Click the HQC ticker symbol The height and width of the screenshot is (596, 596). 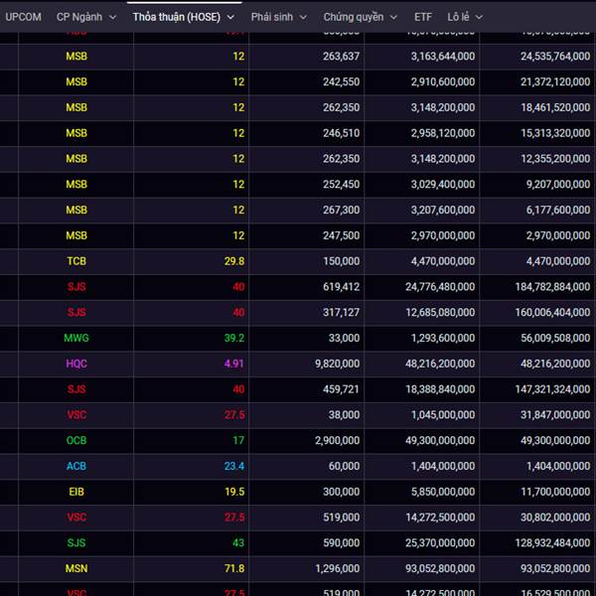[76, 364]
